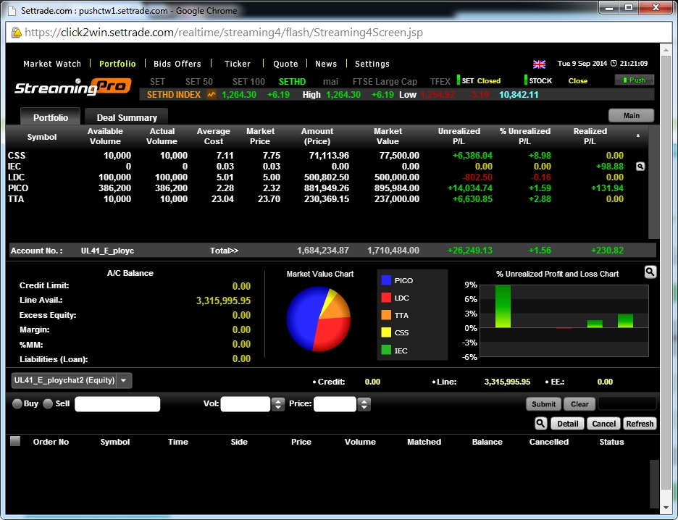Click the Unrealized P/L column header
The height and width of the screenshot is (520, 678).
tap(459, 136)
